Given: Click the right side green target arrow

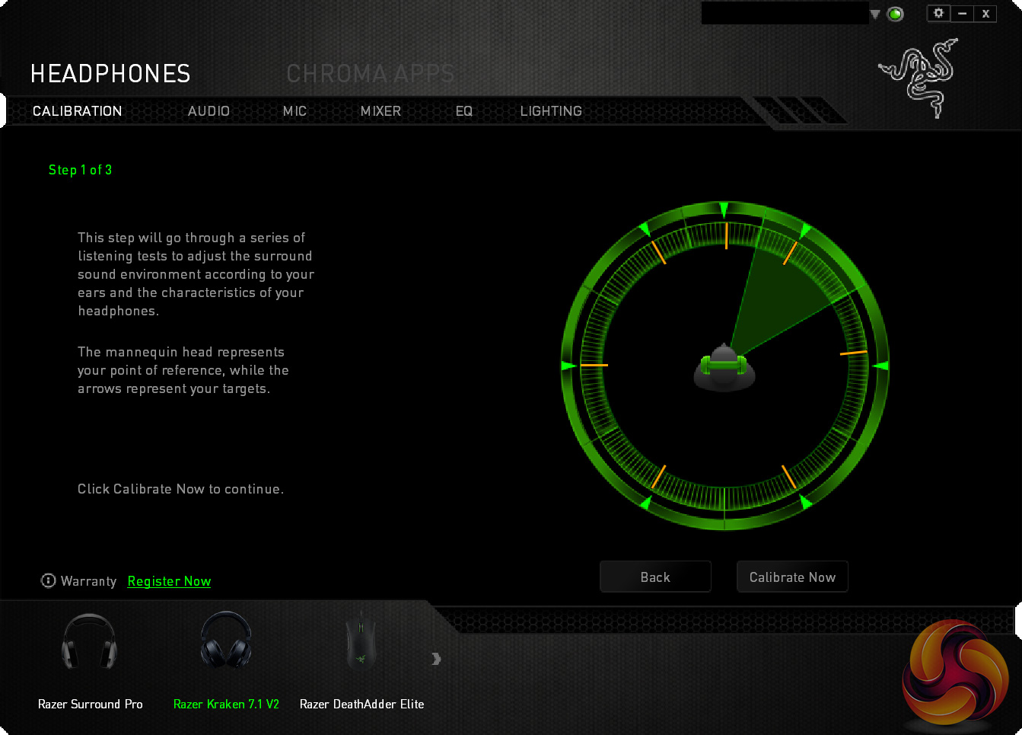Looking at the screenshot, I should tap(880, 366).
